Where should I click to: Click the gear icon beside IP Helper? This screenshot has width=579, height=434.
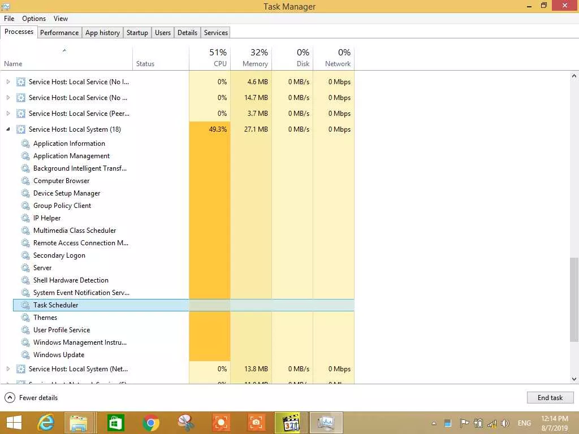[25, 218]
